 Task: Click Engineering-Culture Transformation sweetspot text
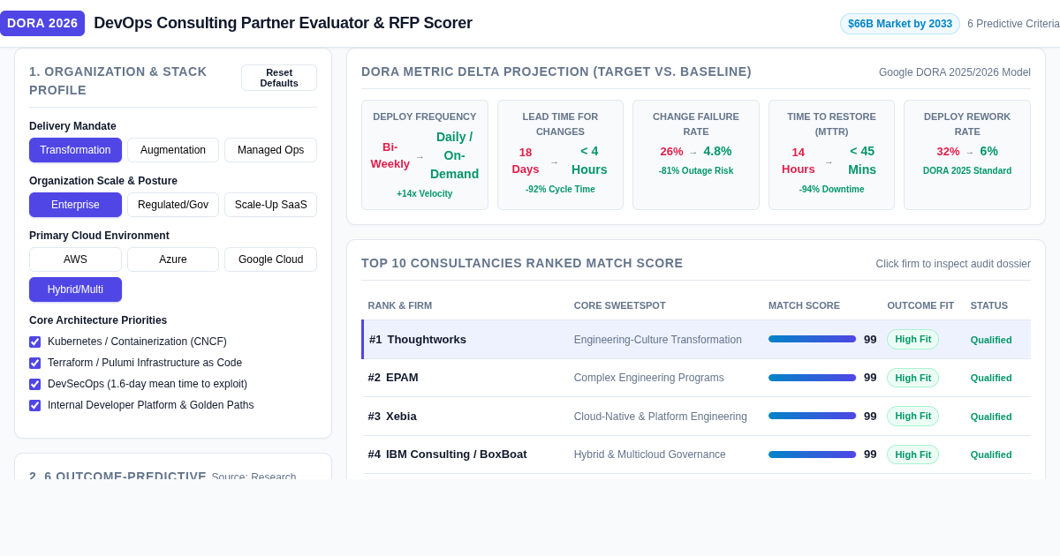[658, 340]
